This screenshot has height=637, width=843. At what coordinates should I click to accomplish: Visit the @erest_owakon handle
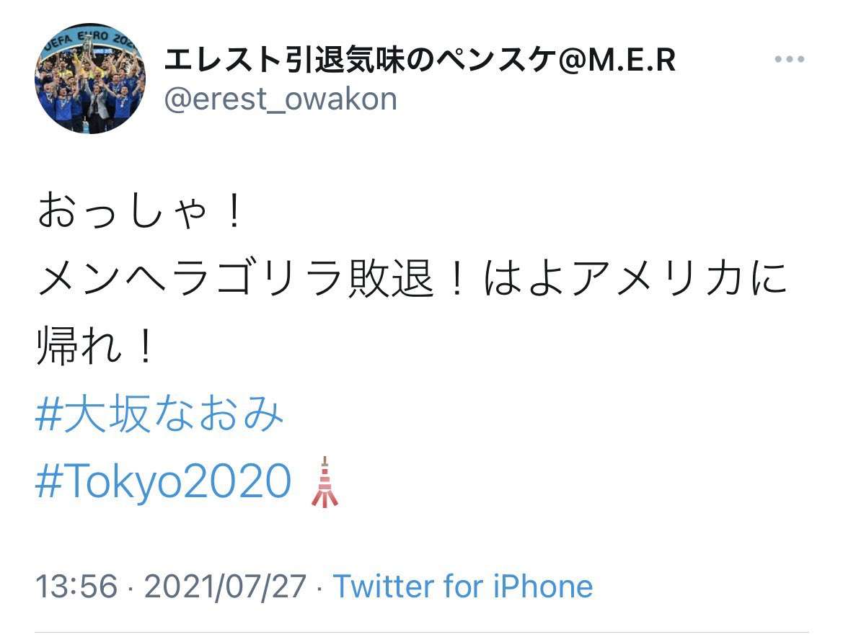(281, 99)
